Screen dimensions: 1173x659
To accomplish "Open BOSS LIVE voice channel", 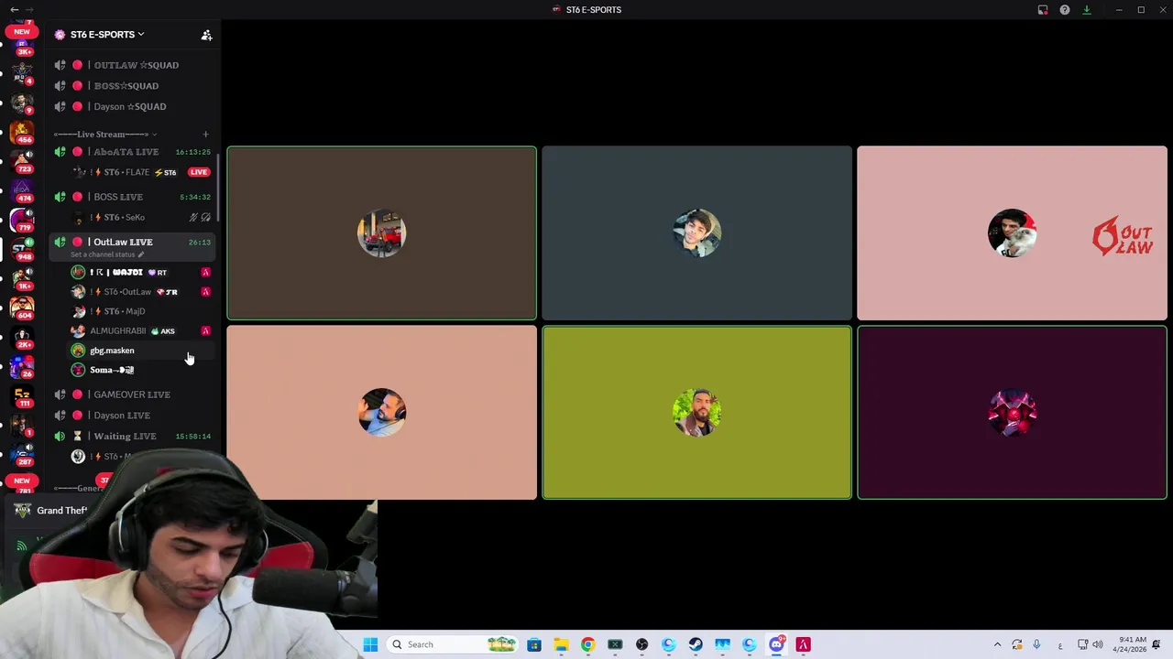I will (132, 197).
